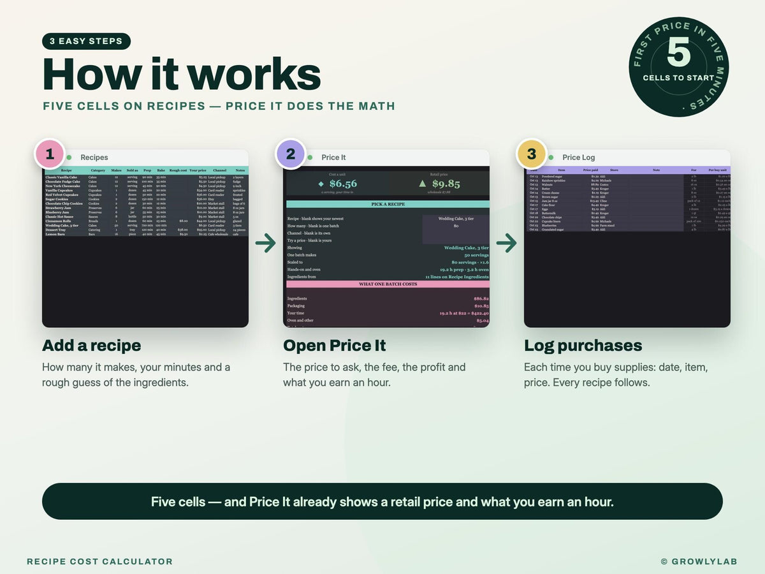This screenshot has width=765, height=574.
Task: Select the How many input cell showing 80
Action: pyautogui.click(x=456, y=226)
